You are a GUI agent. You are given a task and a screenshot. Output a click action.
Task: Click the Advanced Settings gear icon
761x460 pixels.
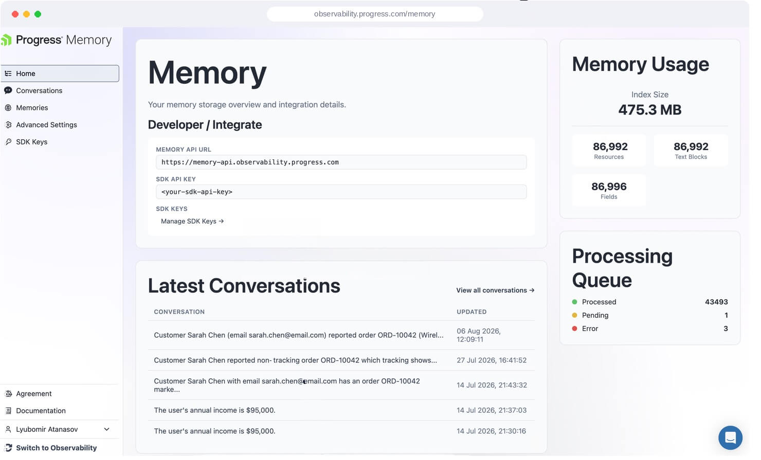pos(8,125)
